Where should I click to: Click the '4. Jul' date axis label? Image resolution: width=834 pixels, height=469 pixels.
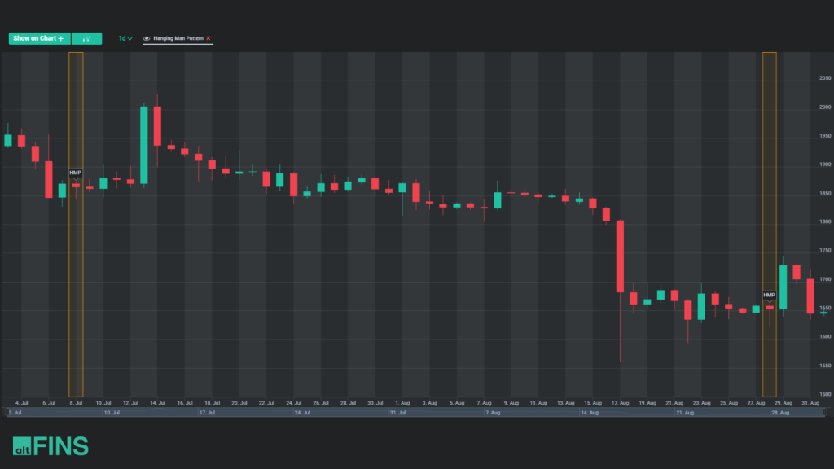point(22,403)
